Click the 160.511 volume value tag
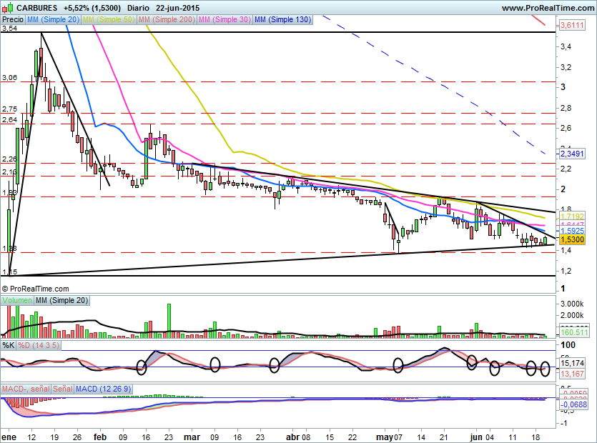This screenshot has width=597, height=443. [x=572, y=332]
